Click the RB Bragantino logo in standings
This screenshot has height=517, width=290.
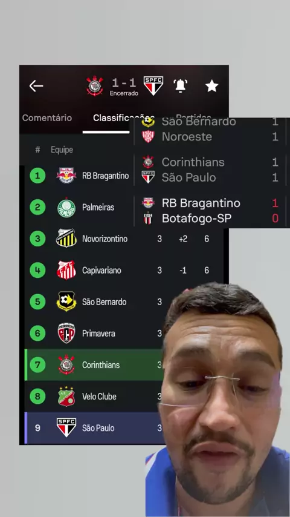click(x=66, y=176)
